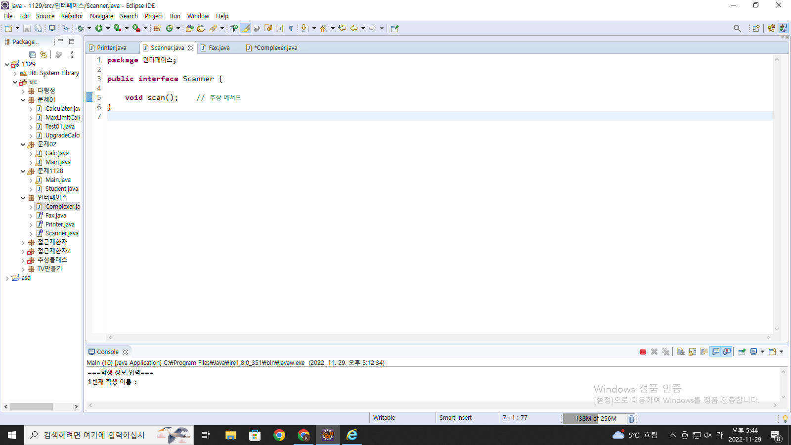Screen dimensions: 791x445
Task: Click the Package Explorer view menu dots
Action: click(x=72, y=54)
